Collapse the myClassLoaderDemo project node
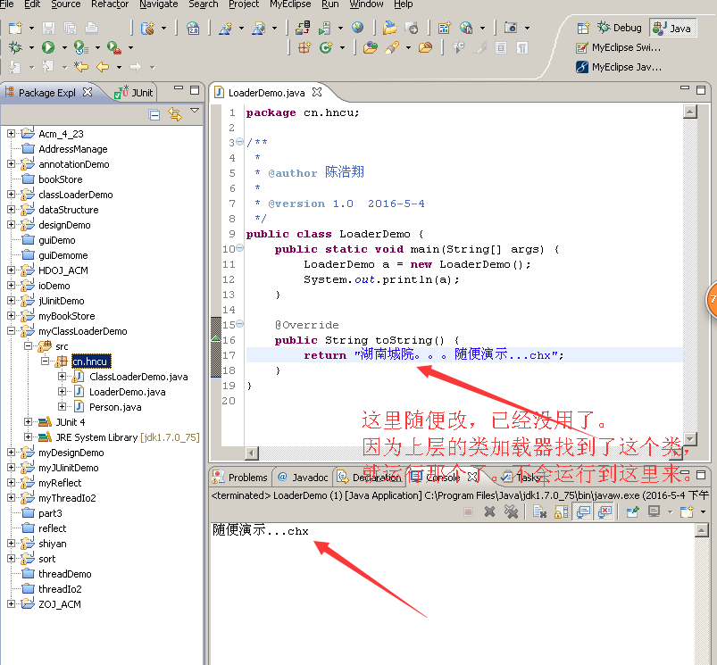Image resolution: width=717 pixels, height=665 pixels. click(11, 331)
